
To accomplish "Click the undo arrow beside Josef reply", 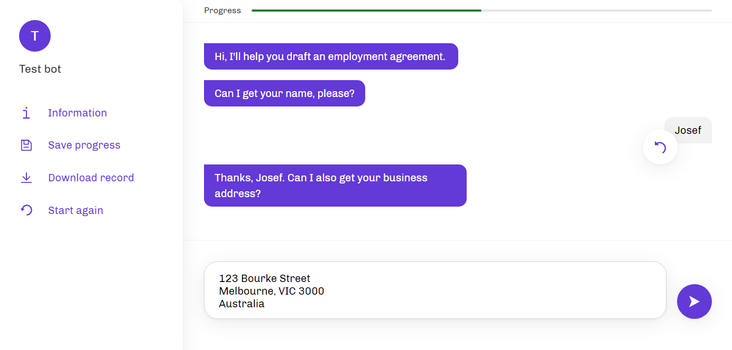I will (660, 148).
